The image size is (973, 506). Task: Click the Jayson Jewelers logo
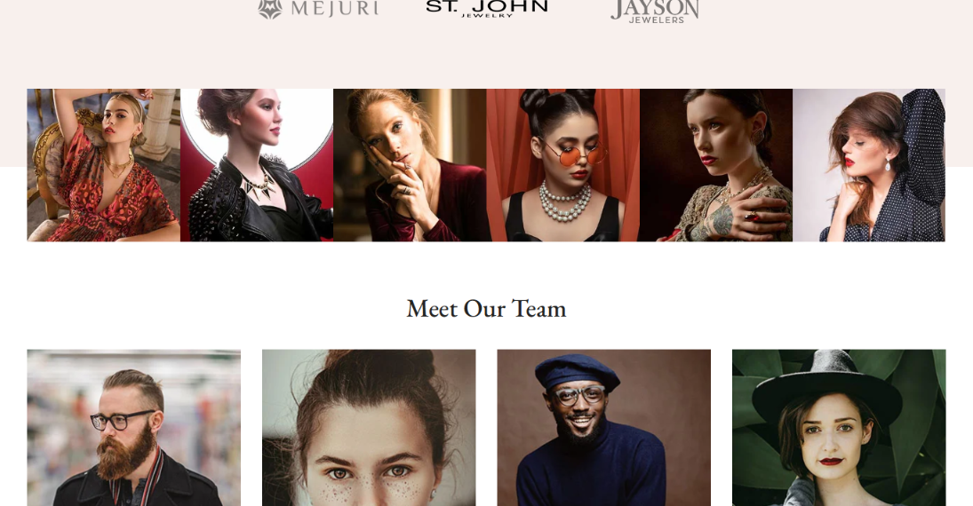coord(655,12)
